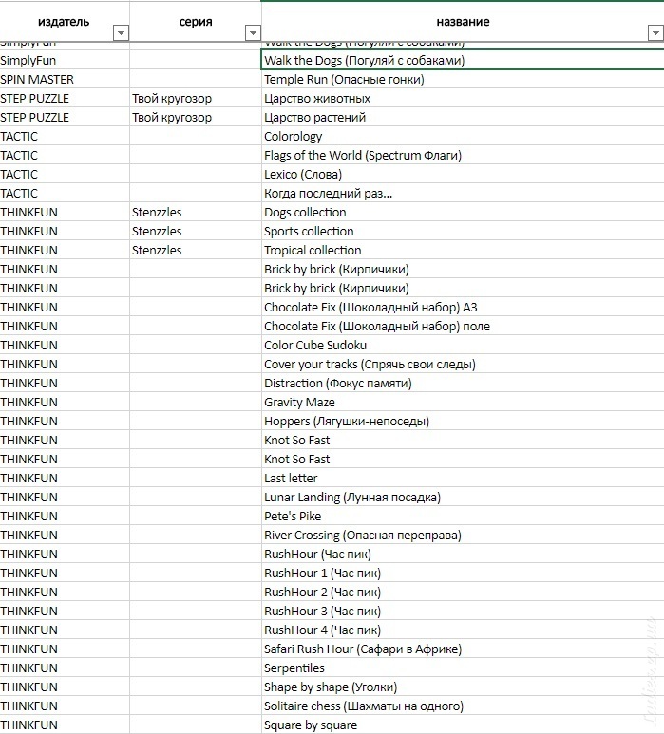Select the RushHour (Час пик) cell without number
The image size is (664, 734).
pyautogui.click(x=463, y=554)
